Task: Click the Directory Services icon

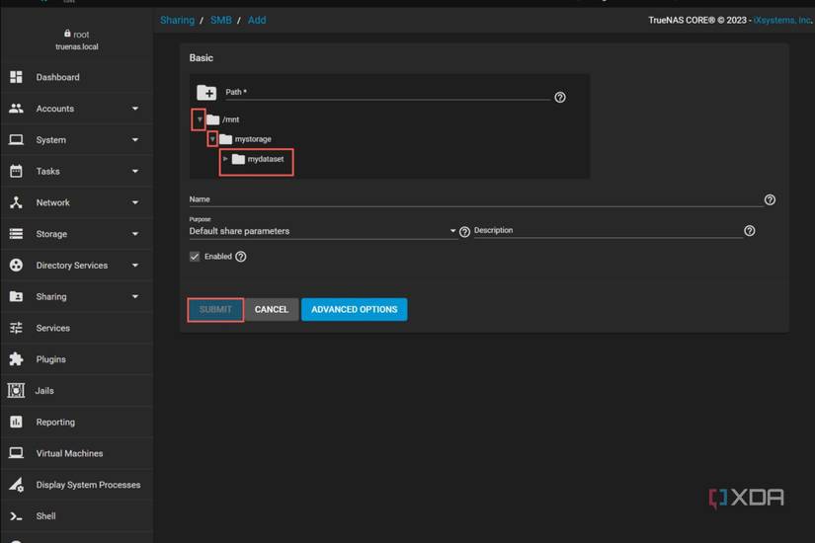Action: tap(16, 265)
